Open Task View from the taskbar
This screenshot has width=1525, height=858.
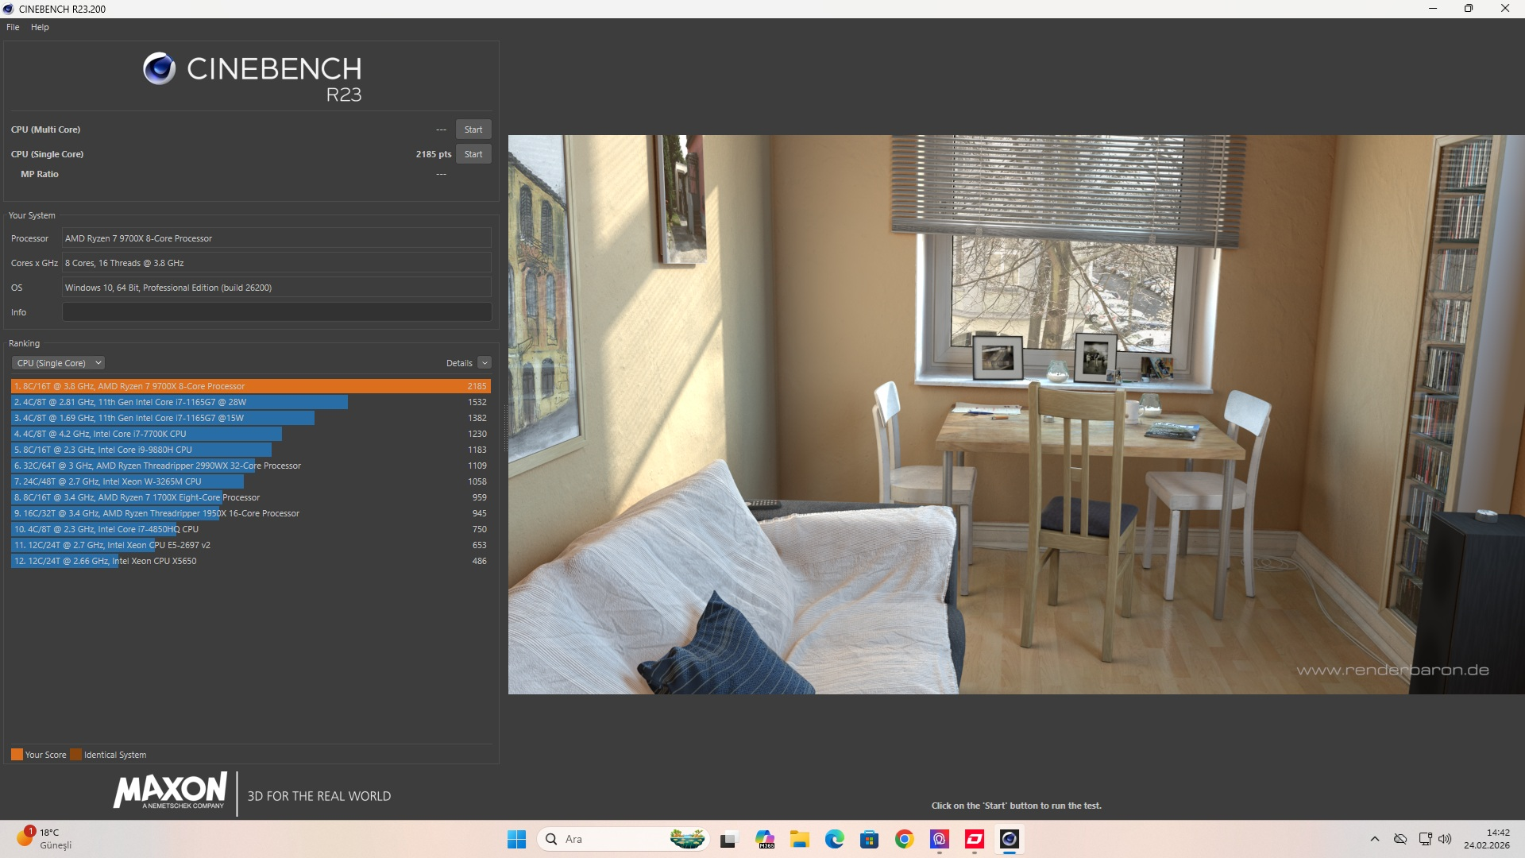coord(728,839)
